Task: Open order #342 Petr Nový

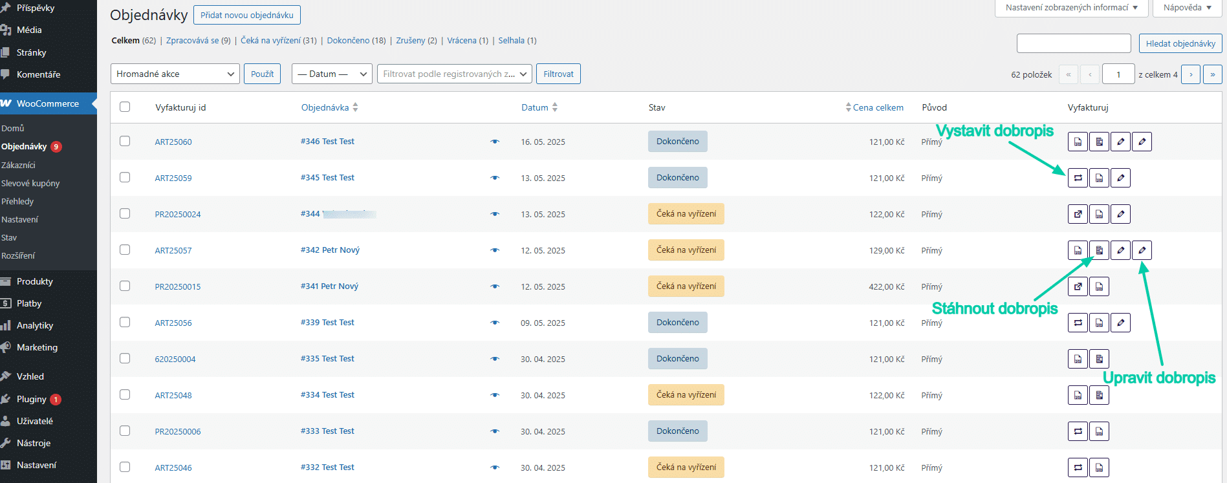Action: 330,250
